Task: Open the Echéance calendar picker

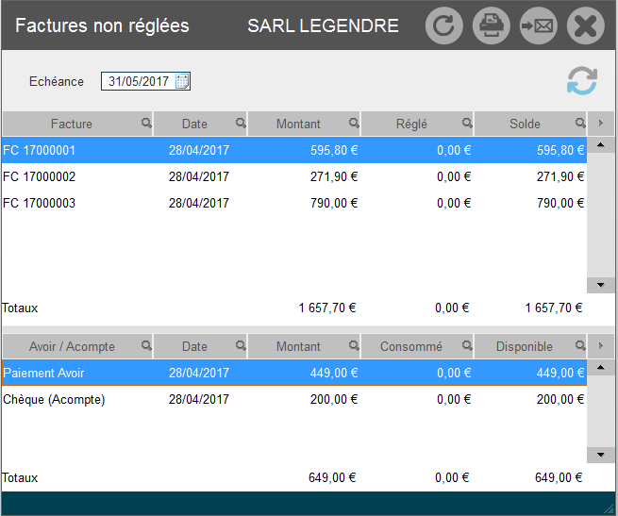Action: 182,81
